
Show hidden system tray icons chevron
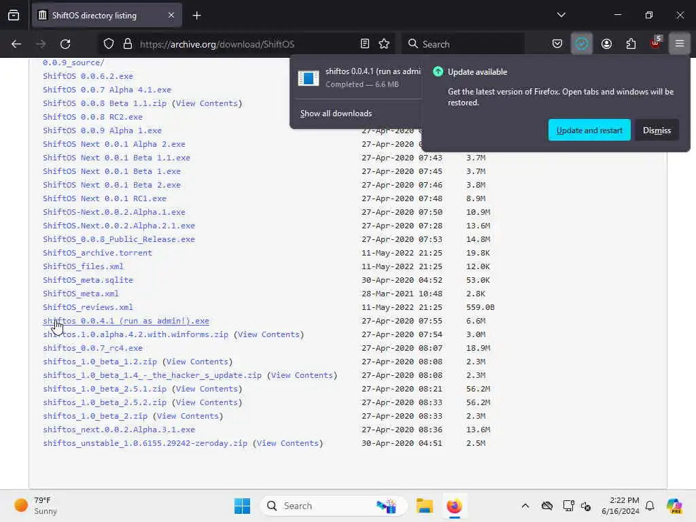[525, 506]
